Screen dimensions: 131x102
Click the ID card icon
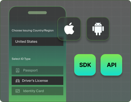coord(18,91)
